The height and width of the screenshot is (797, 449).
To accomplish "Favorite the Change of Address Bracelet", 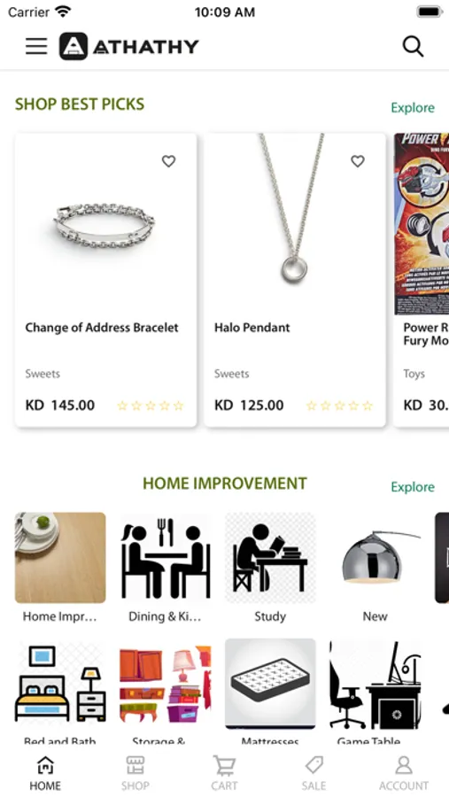I will click(x=168, y=161).
